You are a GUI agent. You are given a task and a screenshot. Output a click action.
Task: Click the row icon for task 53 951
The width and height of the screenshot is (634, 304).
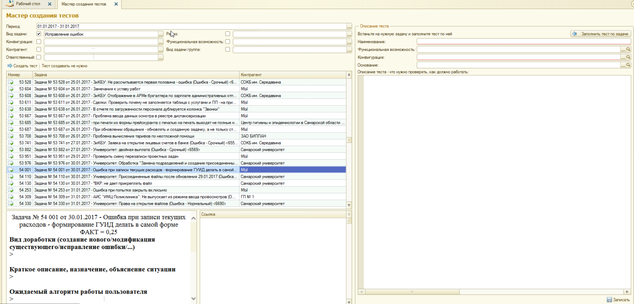pos(11,156)
